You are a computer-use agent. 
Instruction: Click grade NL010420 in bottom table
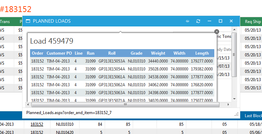pos(65,132)
